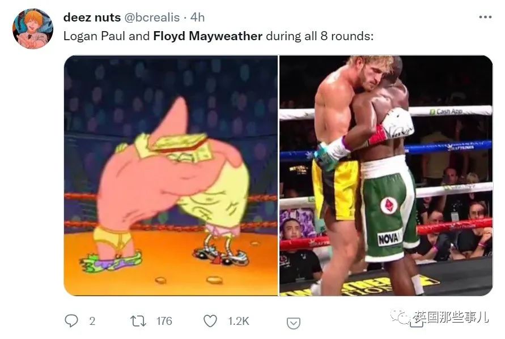
Task: Save tweet using the Pocket icon
Action: [x=294, y=323]
